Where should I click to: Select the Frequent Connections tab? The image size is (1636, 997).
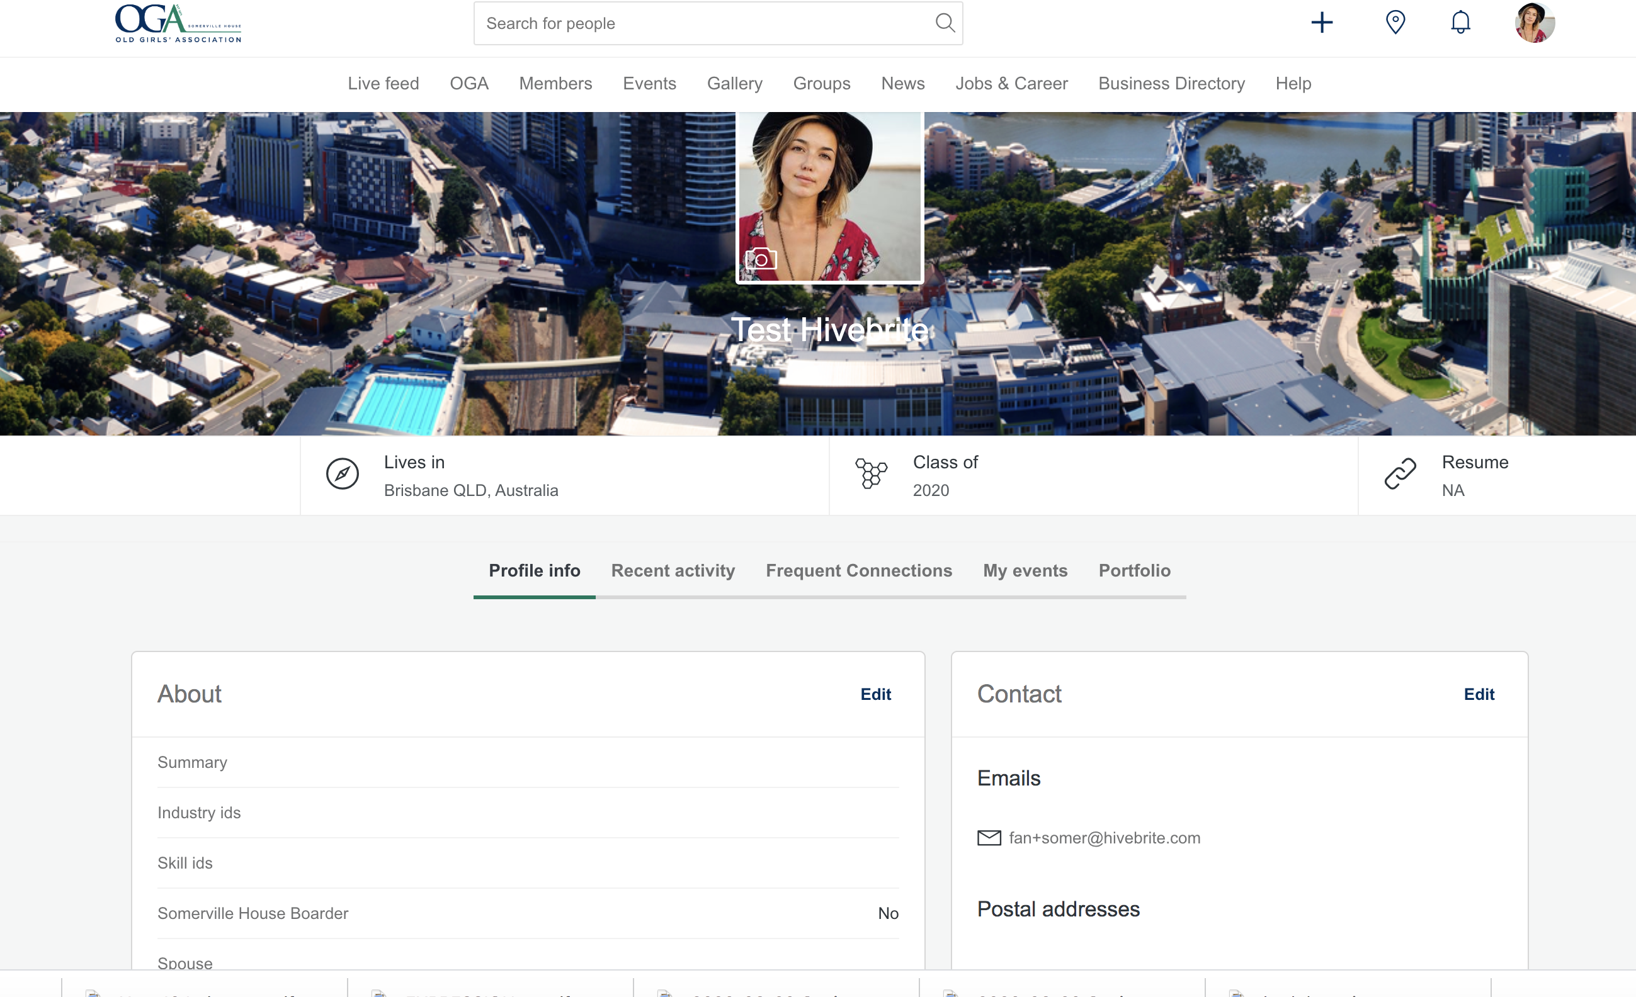[x=858, y=570]
